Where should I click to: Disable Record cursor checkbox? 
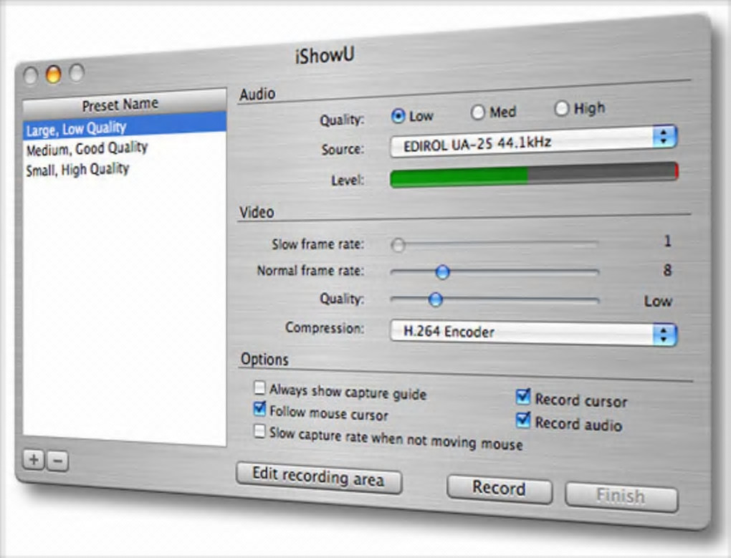pos(523,397)
